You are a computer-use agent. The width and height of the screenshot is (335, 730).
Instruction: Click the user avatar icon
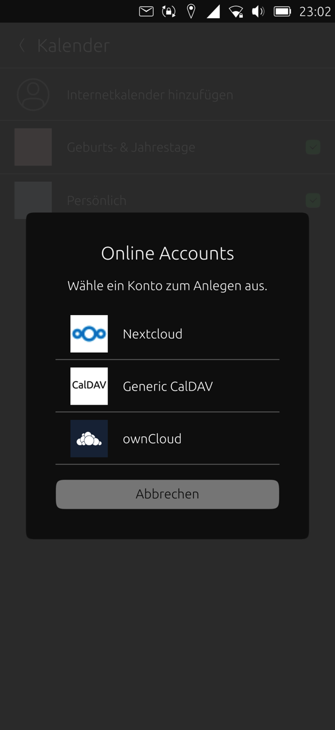pyautogui.click(x=33, y=94)
